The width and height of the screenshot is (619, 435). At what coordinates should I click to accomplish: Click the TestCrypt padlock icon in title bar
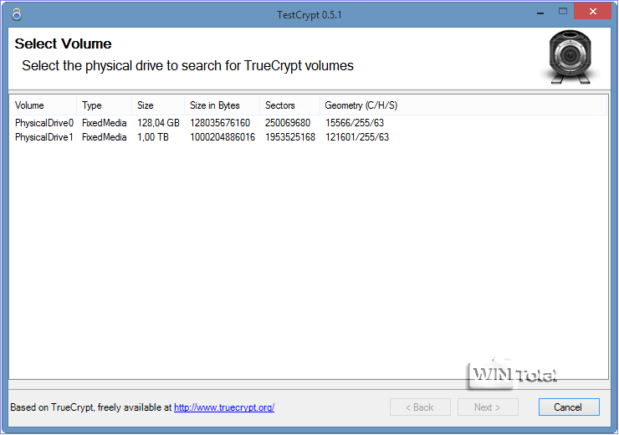click(x=17, y=15)
